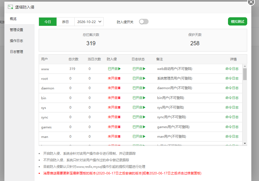Toggle 日志状态 已开启 for sync user
This screenshot has width=259, height=181.
[139, 117]
